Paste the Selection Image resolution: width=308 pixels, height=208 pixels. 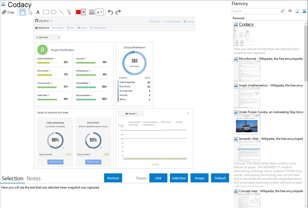pos(179,178)
